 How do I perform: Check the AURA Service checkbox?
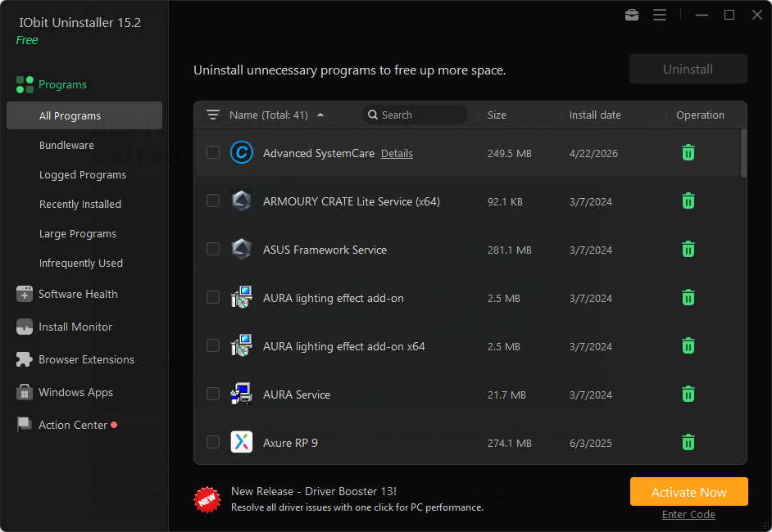coord(213,394)
